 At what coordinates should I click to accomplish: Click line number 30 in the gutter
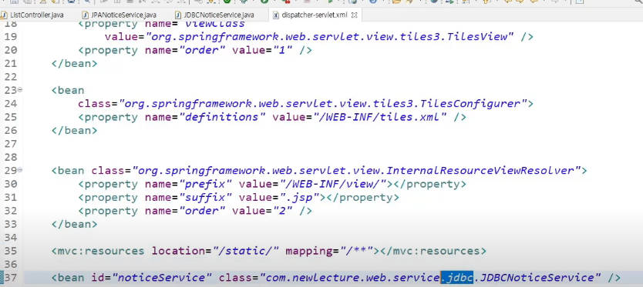10,184
